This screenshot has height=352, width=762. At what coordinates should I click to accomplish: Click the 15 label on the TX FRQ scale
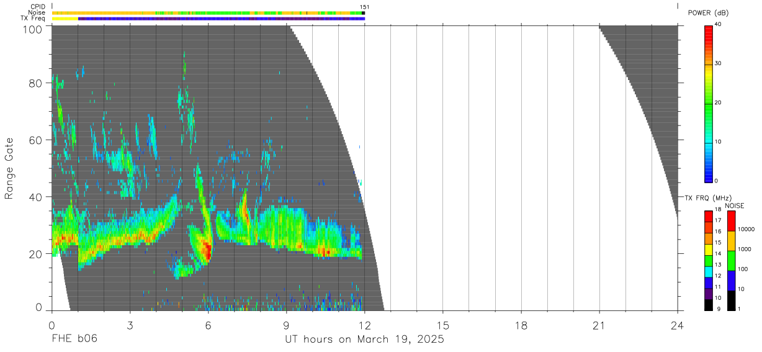point(718,243)
